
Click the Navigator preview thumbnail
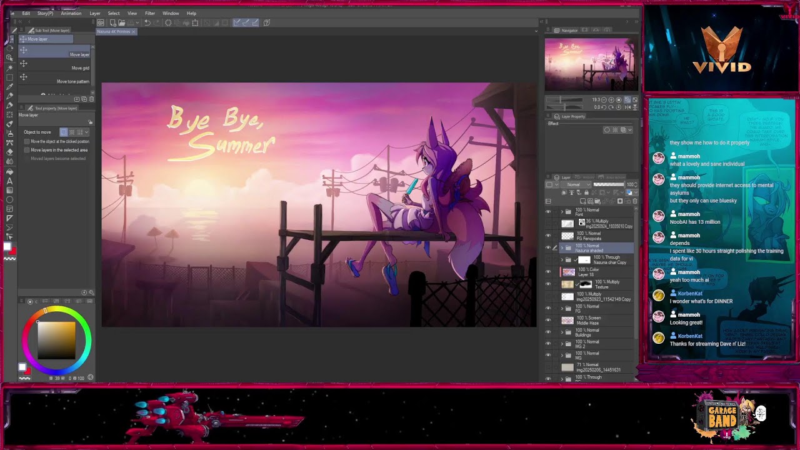click(591, 64)
